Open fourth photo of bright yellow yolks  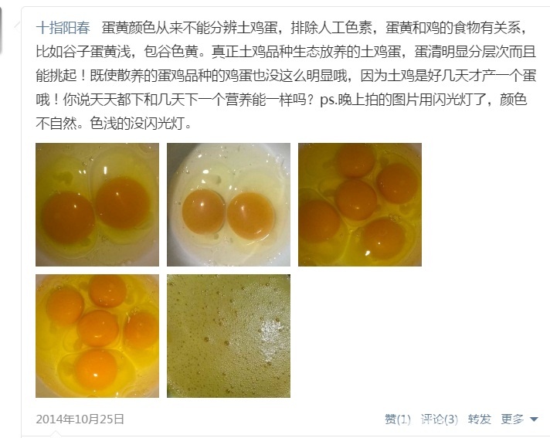pos(97,336)
